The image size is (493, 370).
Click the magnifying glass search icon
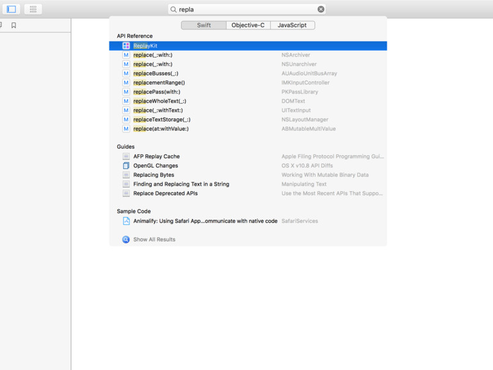(x=174, y=10)
